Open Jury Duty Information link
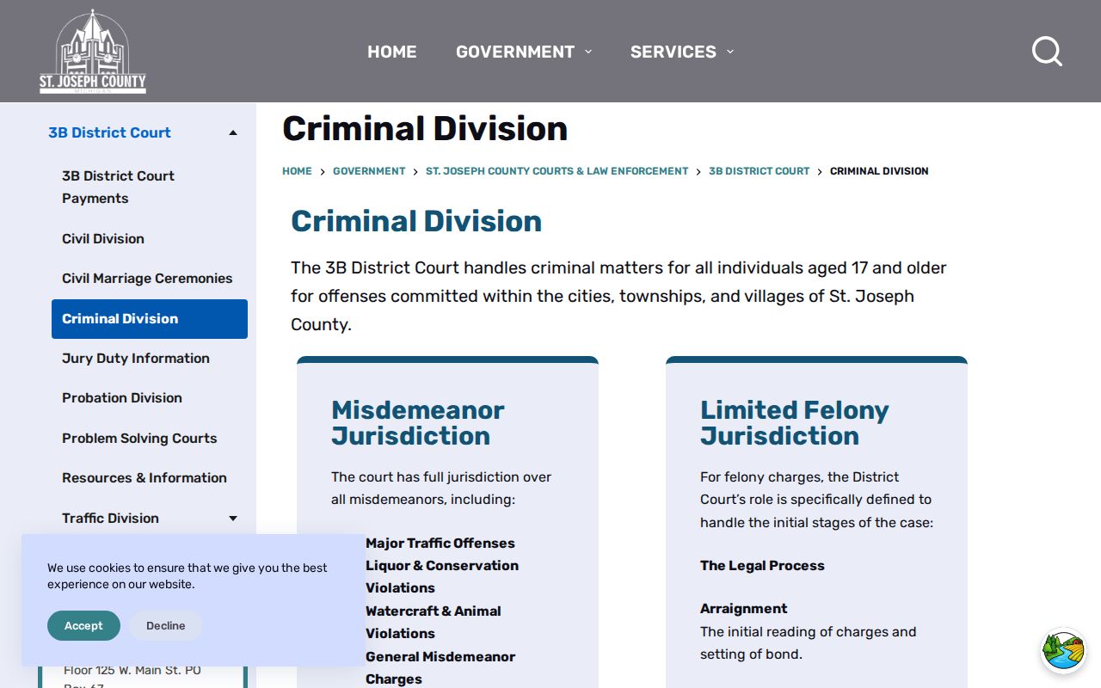Viewport: 1101px width, 688px height. [x=136, y=359]
